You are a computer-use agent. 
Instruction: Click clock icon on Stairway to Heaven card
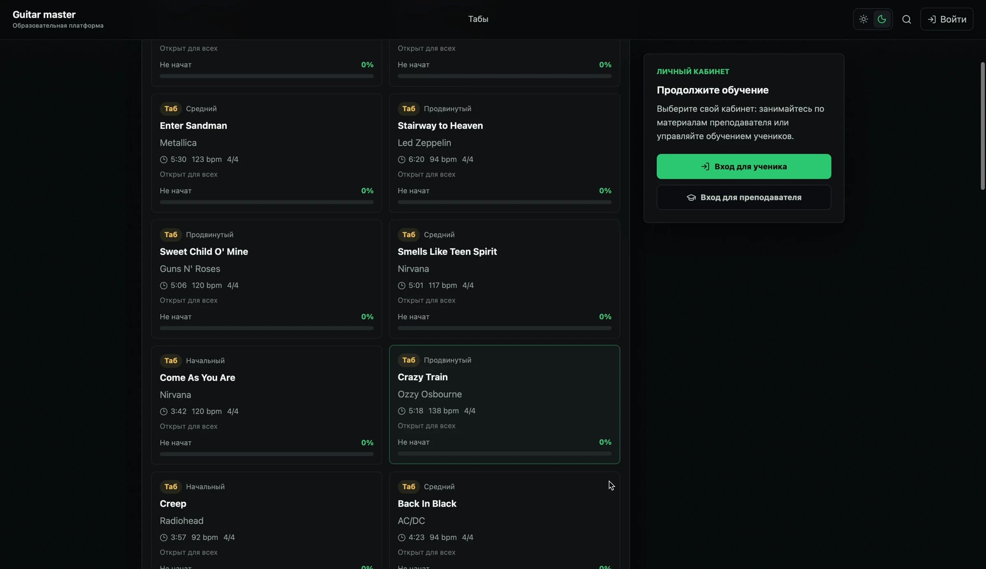(x=401, y=160)
